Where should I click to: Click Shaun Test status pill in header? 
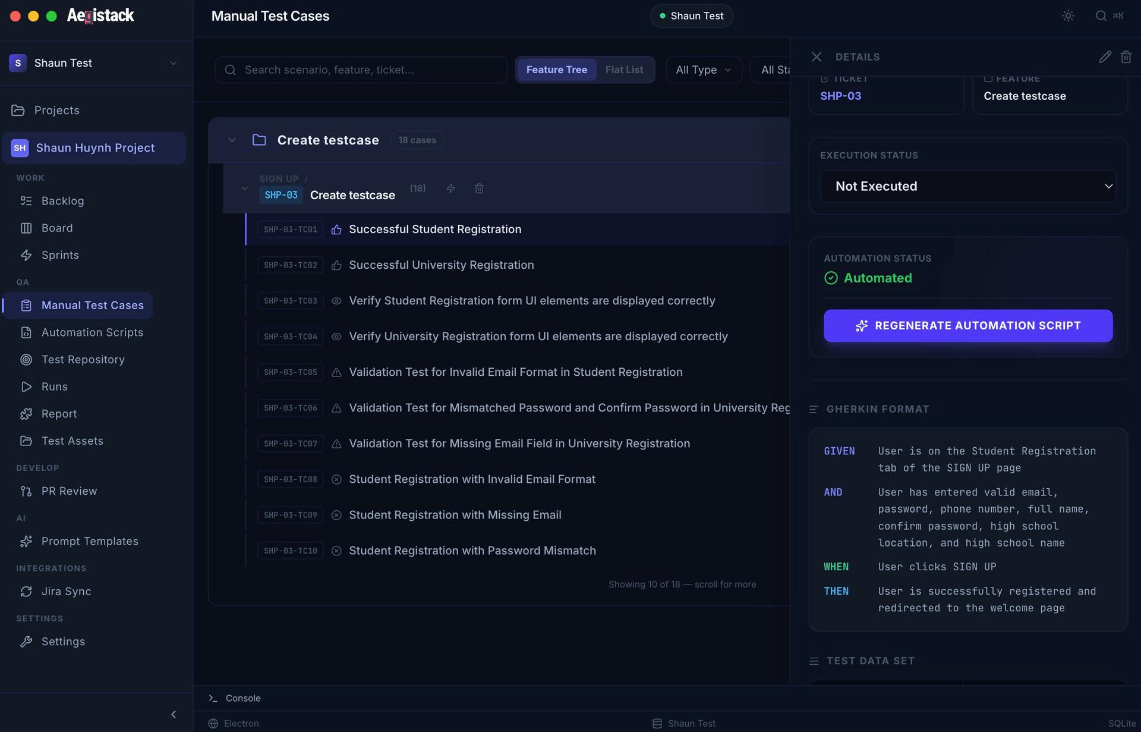coord(691,16)
